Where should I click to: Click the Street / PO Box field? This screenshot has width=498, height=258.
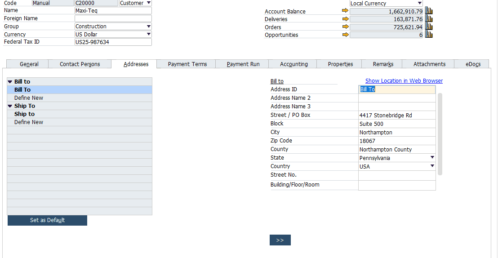[x=397, y=115]
